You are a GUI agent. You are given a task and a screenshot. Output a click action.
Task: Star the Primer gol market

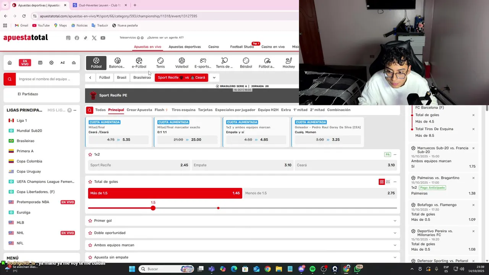(90, 221)
